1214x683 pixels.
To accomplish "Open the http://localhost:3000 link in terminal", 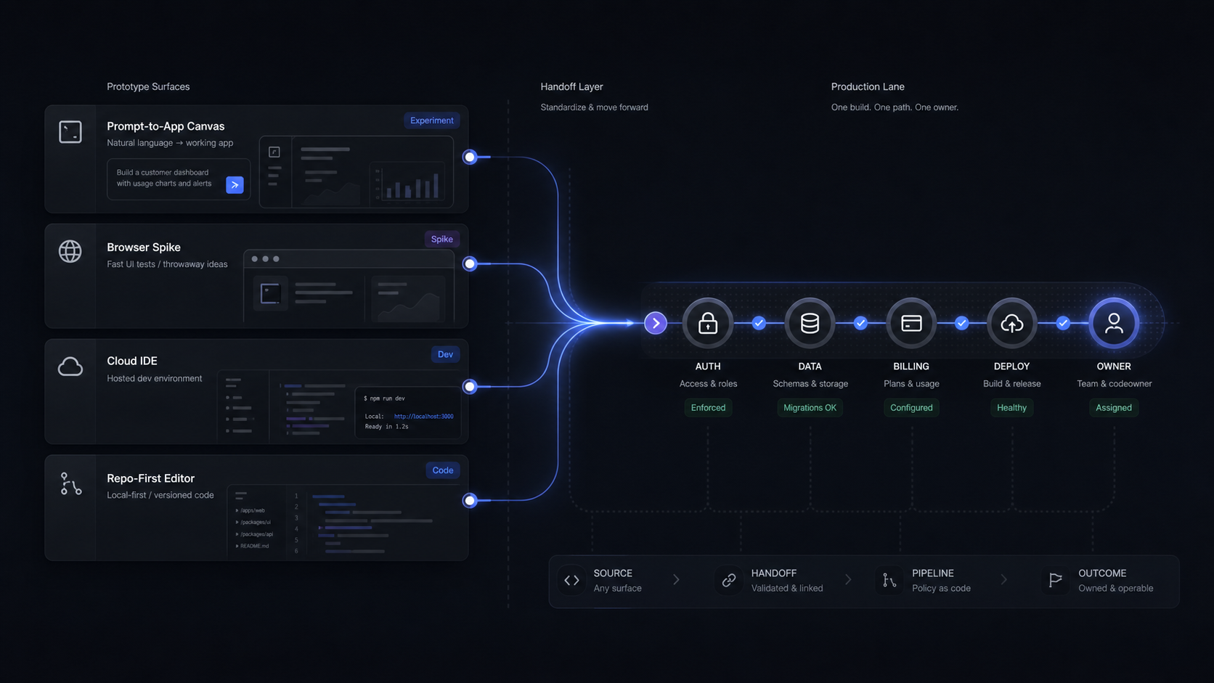I will [423, 417].
